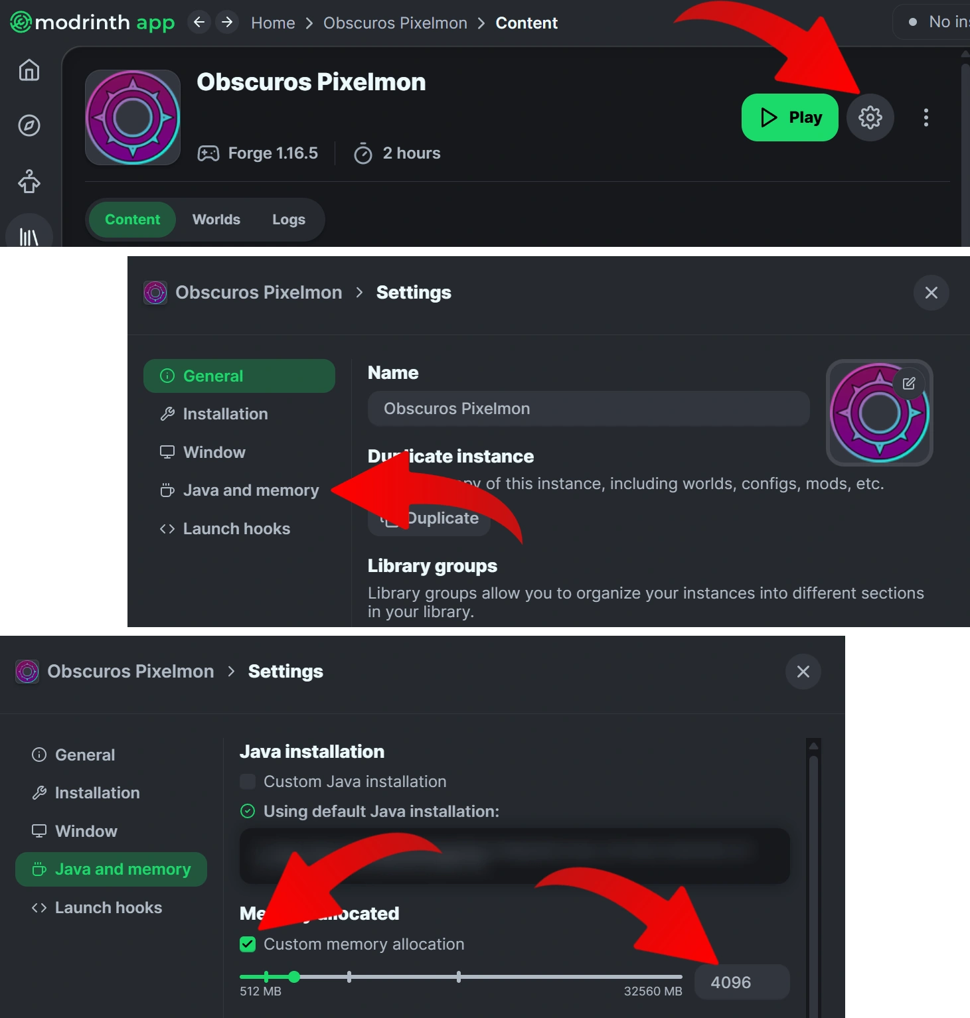Click the Home icon in the sidebar

(29, 70)
